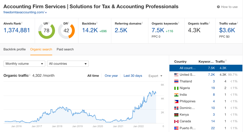Select the Organic search tab
This screenshot has height=132, width=245.
(41, 49)
